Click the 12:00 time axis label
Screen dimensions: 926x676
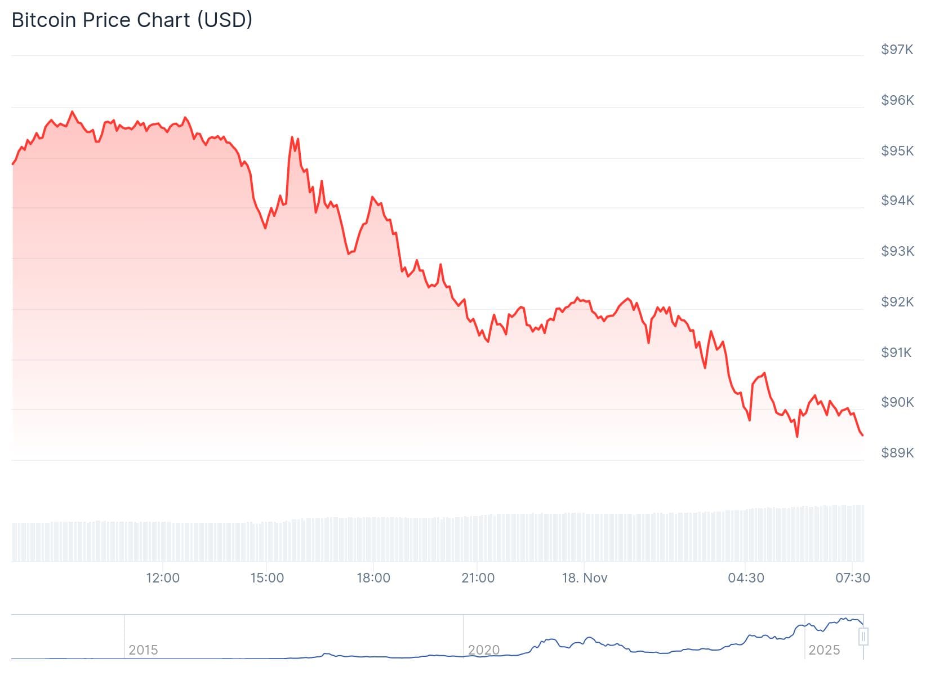[163, 578]
